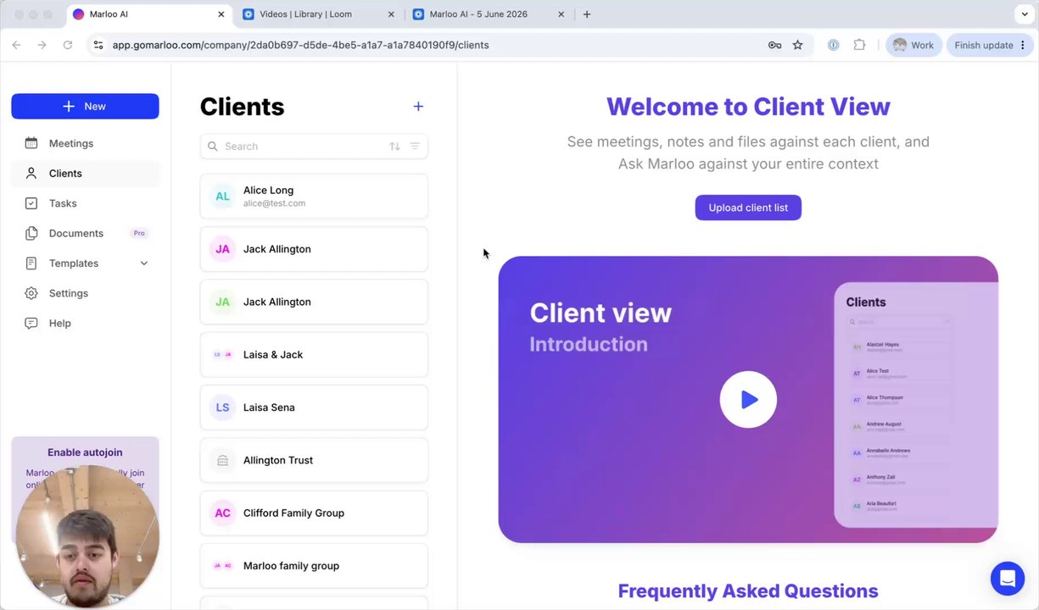Image resolution: width=1039 pixels, height=610 pixels.
Task: Add a client with the plus icon
Action: pyautogui.click(x=418, y=106)
